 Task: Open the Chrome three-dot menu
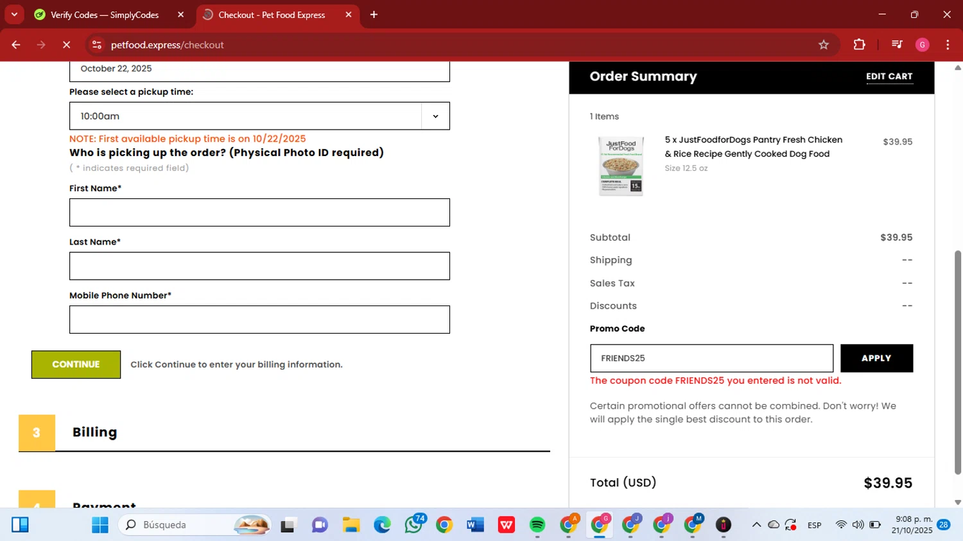[948, 45]
